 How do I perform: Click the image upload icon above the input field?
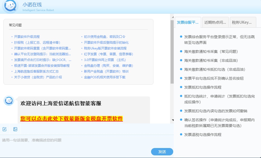pyautogui.click(x=15, y=129)
